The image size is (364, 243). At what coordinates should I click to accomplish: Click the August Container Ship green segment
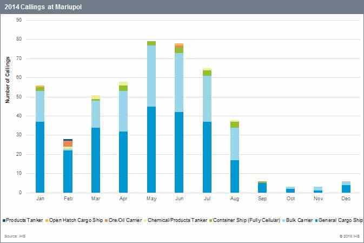click(235, 125)
